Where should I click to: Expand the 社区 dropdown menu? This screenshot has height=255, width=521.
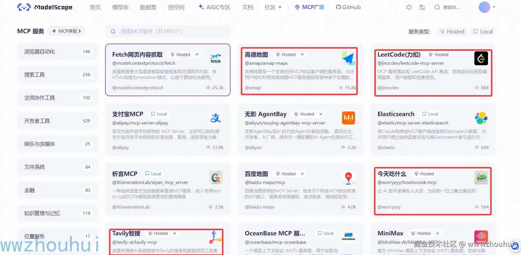point(273,7)
